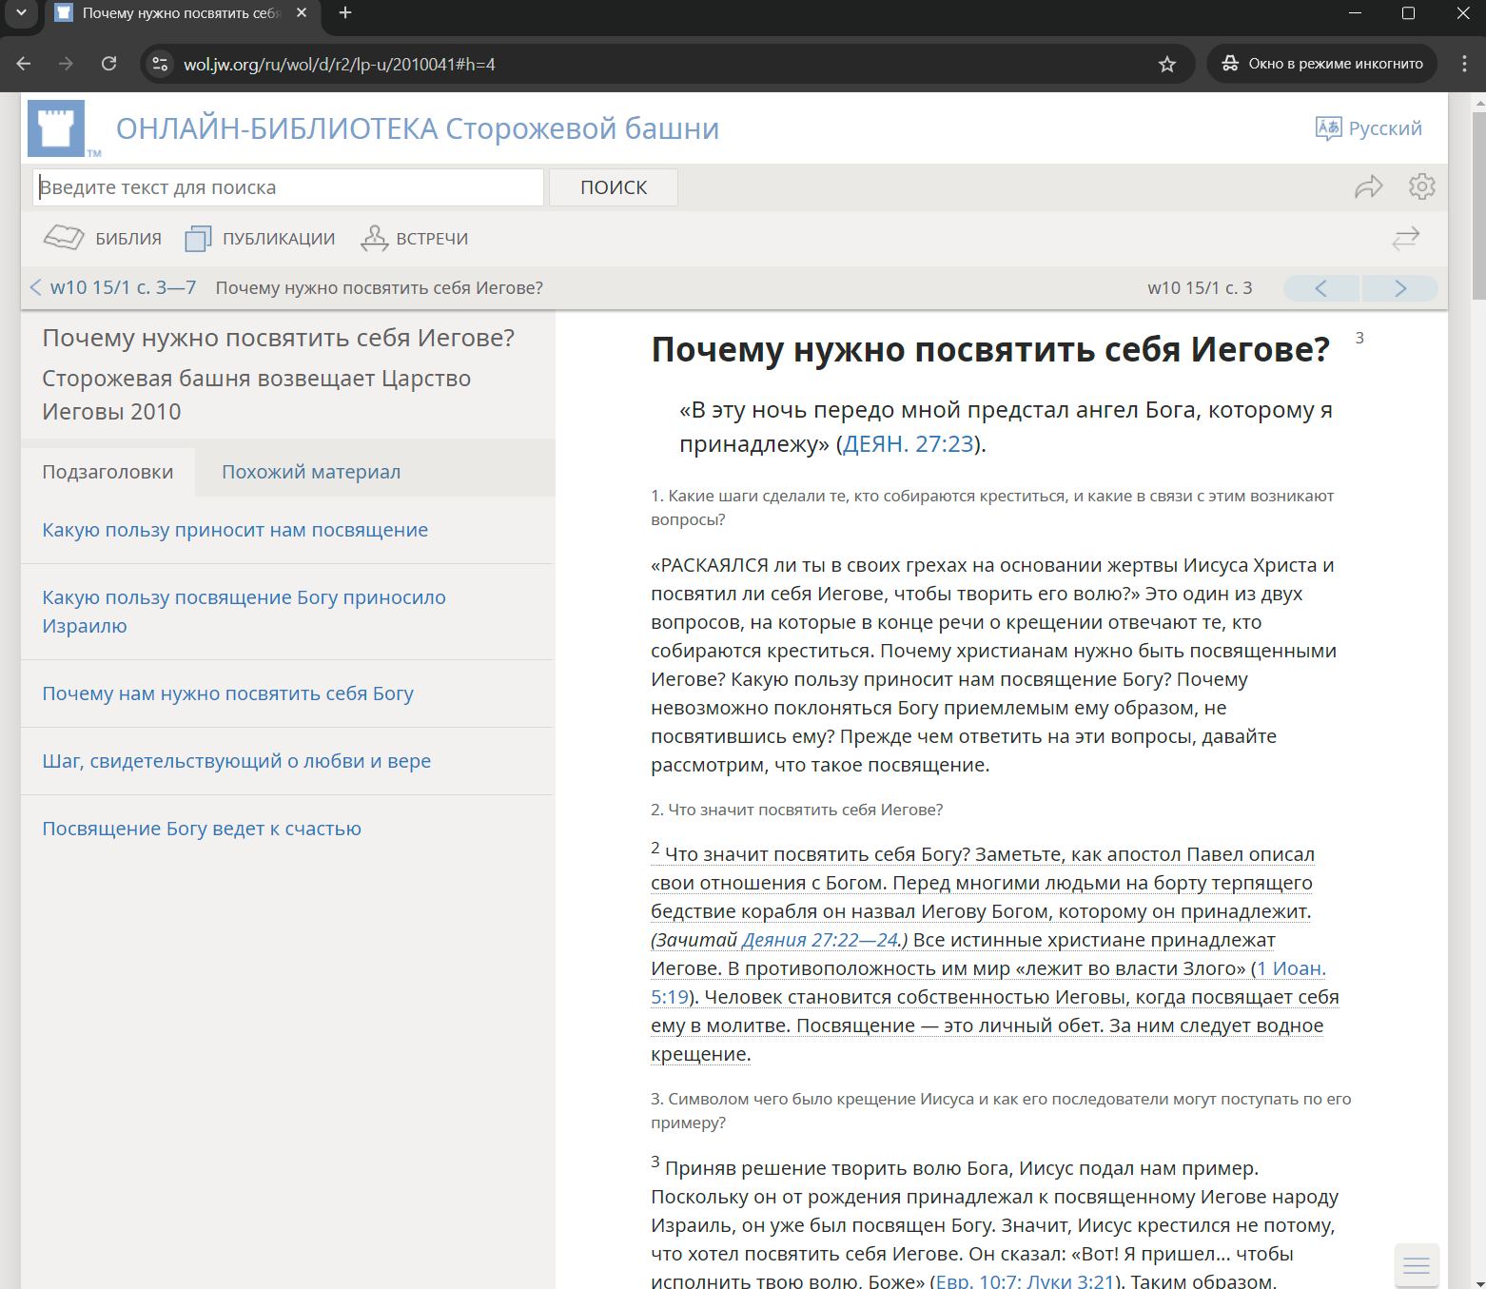The height and width of the screenshot is (1289, 1486).
Task: Click the browser tab Почему нужно посвятить себ
Action: (181, 13)
